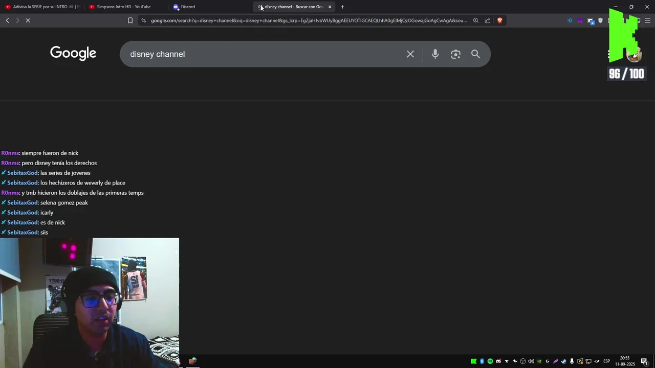This screenshot has height=368, width=655.
Task: Click chat message 'icarly'
Action: 47,213
